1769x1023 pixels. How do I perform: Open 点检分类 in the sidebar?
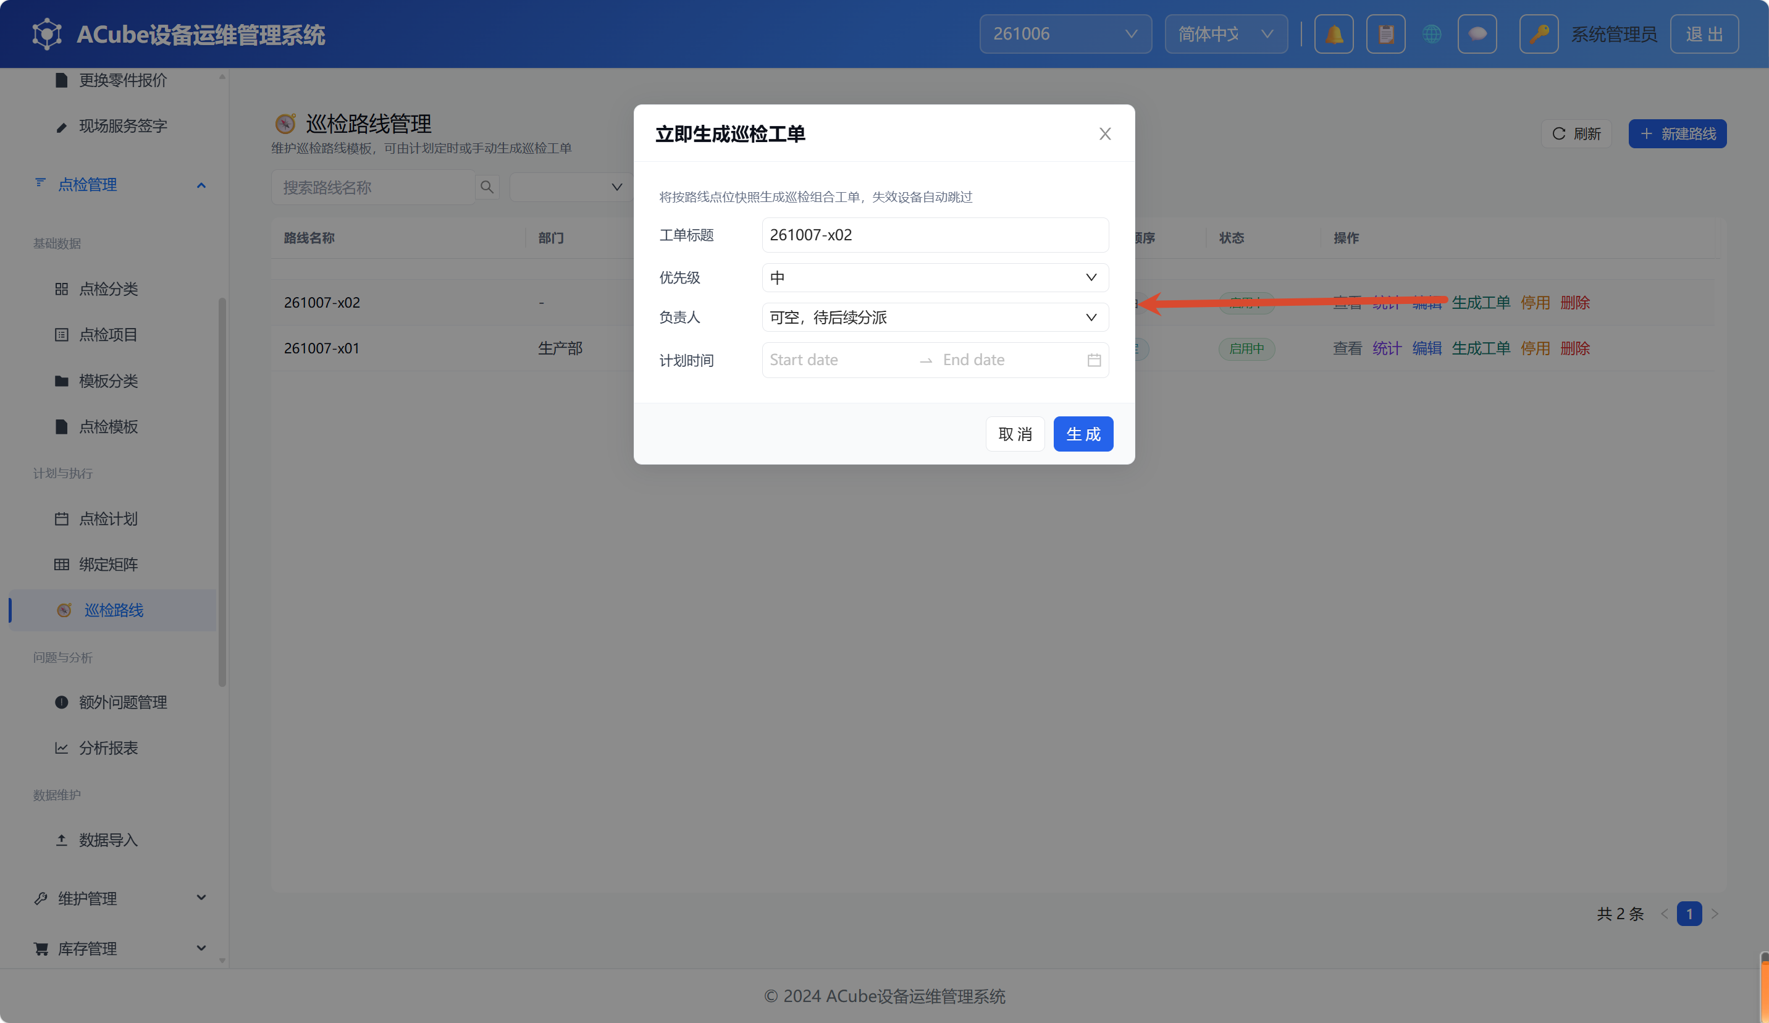(x=108, y=288)
